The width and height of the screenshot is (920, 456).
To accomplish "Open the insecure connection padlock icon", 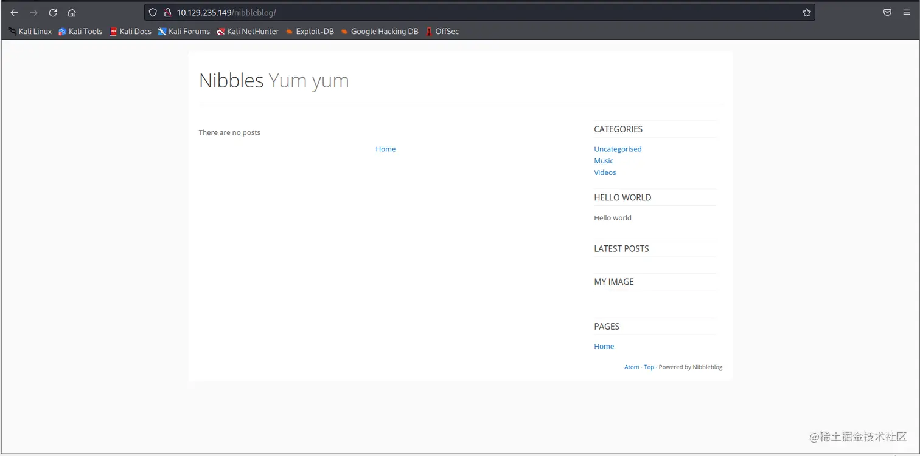I will 167,12.
